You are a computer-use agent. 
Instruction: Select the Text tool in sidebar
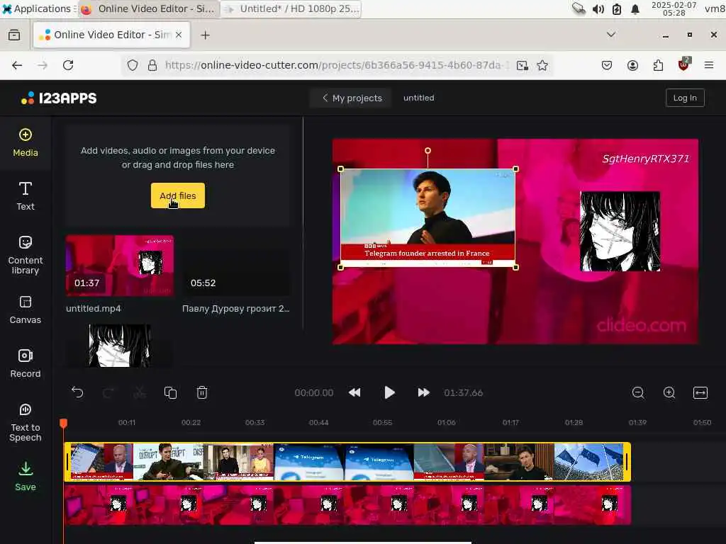(26, 196)
